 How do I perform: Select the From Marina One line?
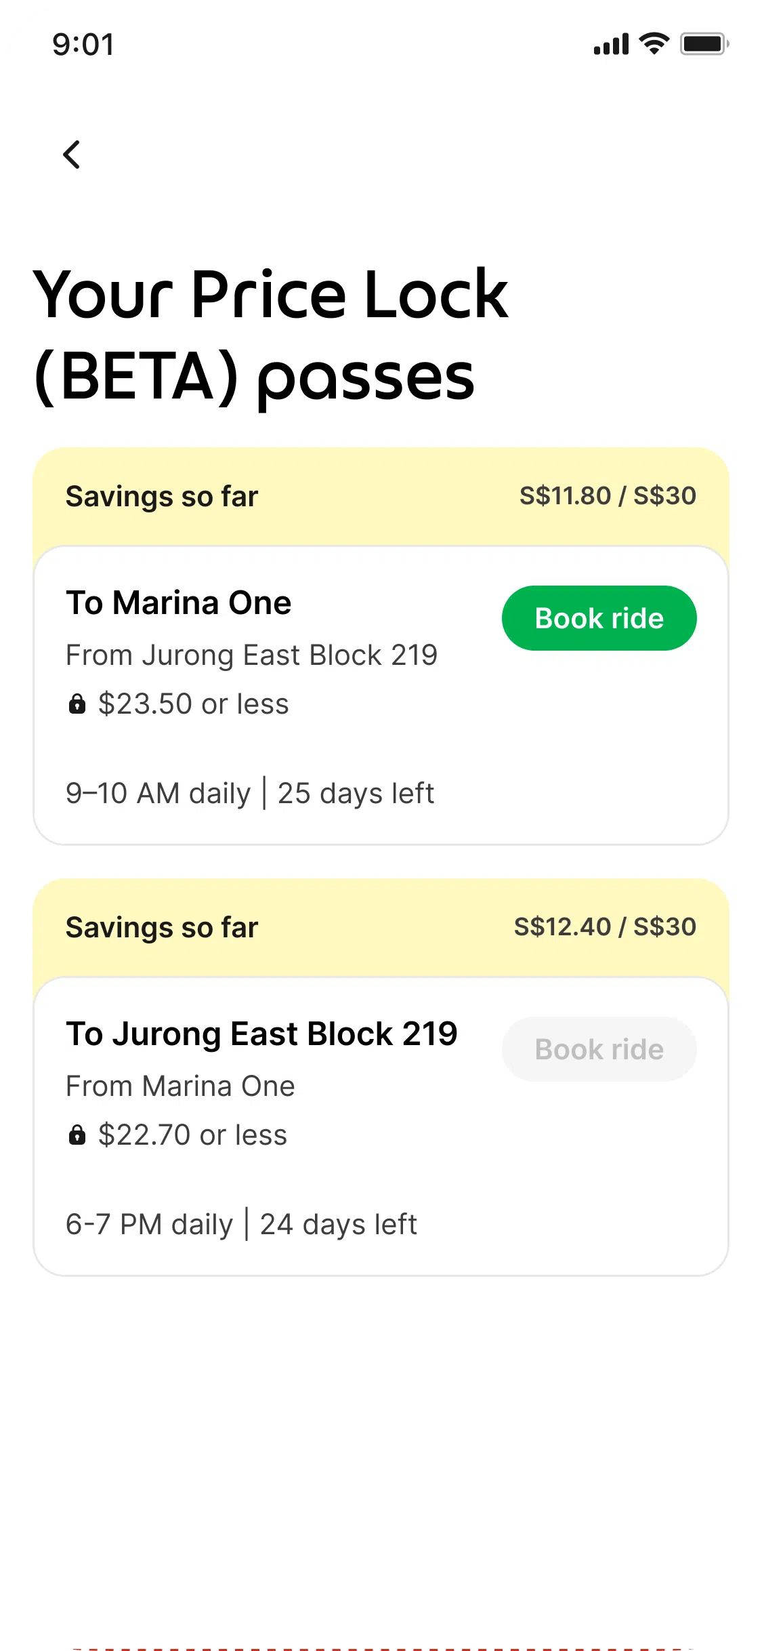point(180,1086)
